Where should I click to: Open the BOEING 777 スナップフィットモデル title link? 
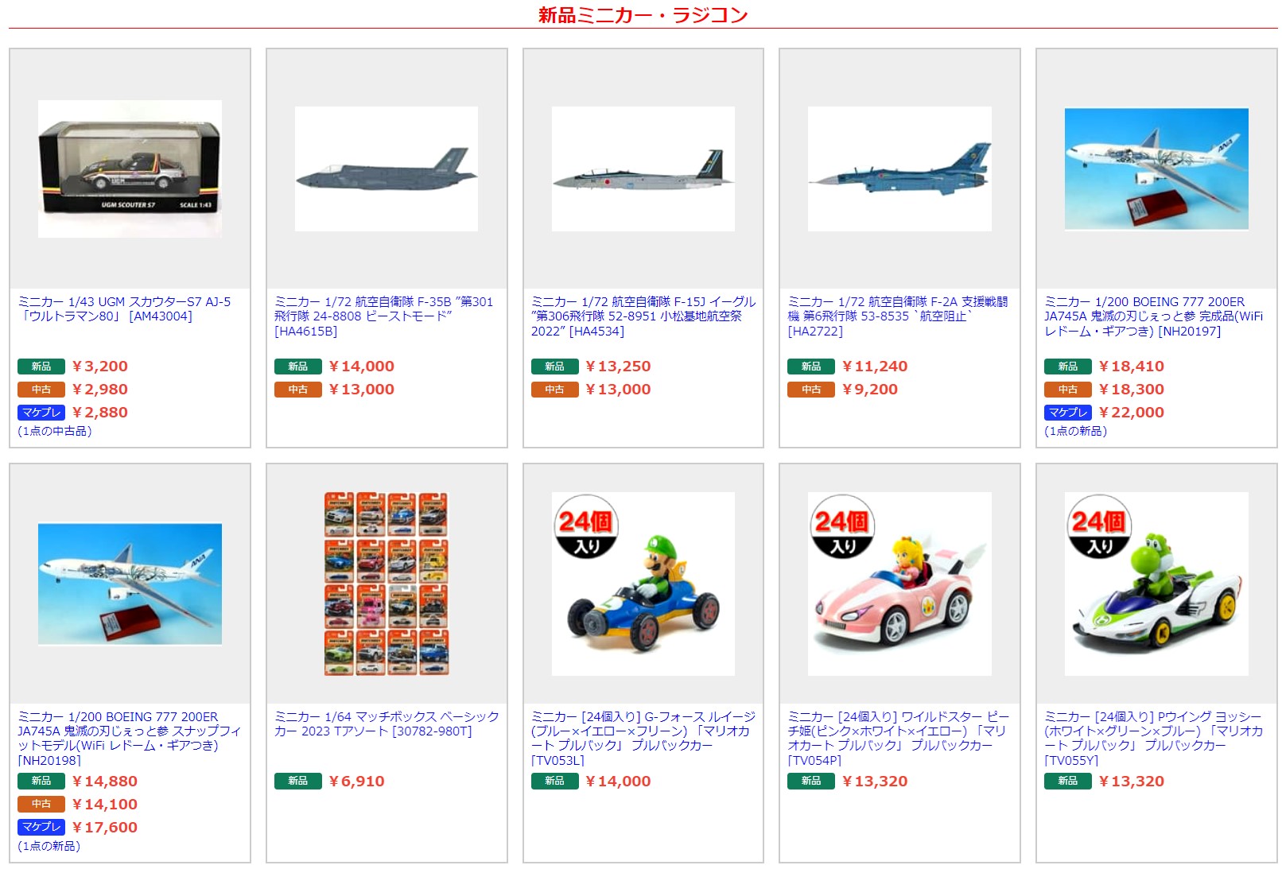pyautogui.click(x=129, y=739)
